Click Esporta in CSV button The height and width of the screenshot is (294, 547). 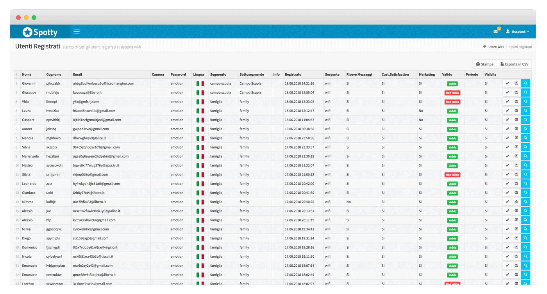[514, 64]
